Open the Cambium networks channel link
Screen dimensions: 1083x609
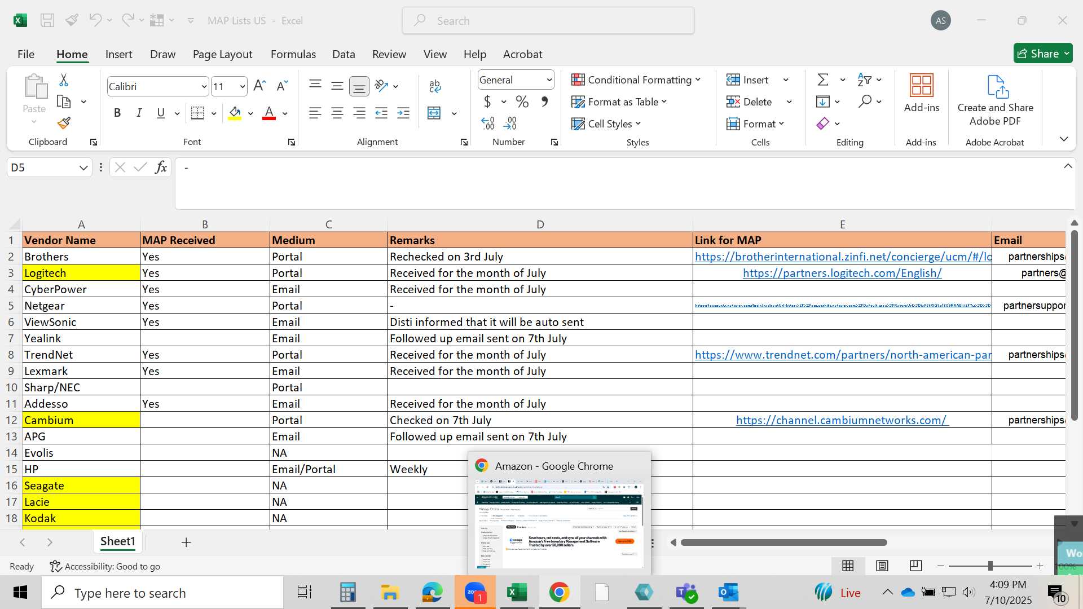tap(842, 420)
